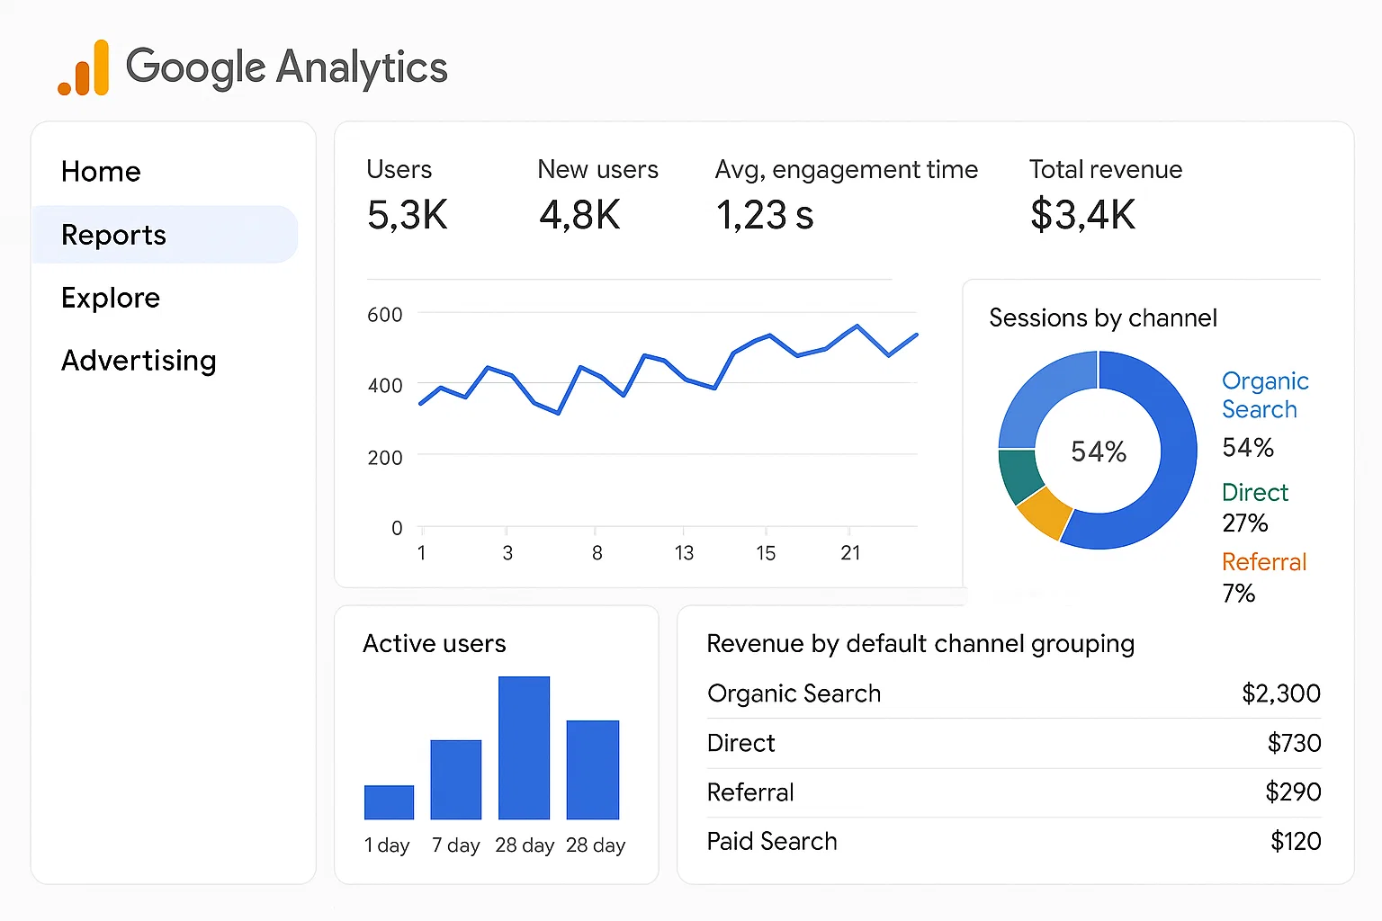The image size is (1382, 921).
Task: Click the Direct legend label
Action: click(1254, 493)
